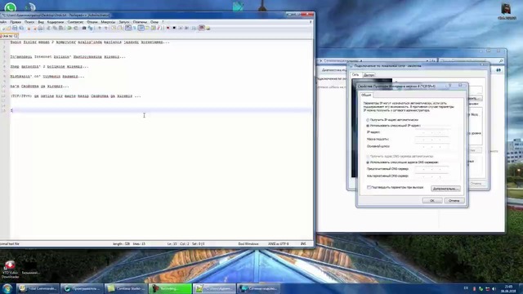
Task: Toggle the Indent Guide toolbar icon
Action: [141, 28]
